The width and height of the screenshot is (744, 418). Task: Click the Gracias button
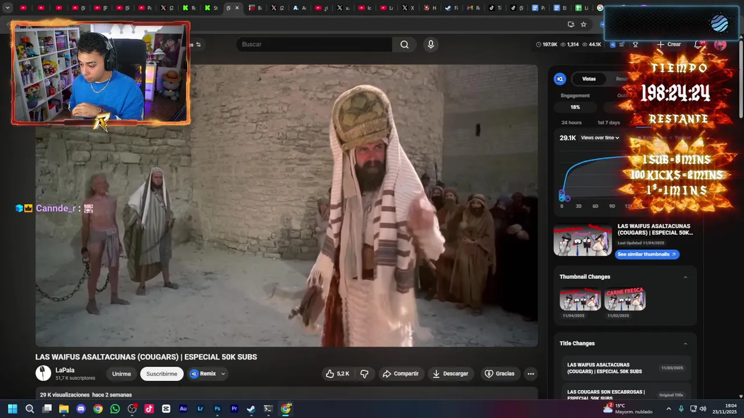point(499,374)
